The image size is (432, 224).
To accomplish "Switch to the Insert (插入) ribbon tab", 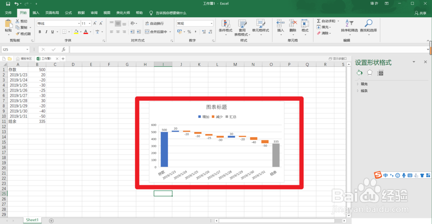I will 36,13.
